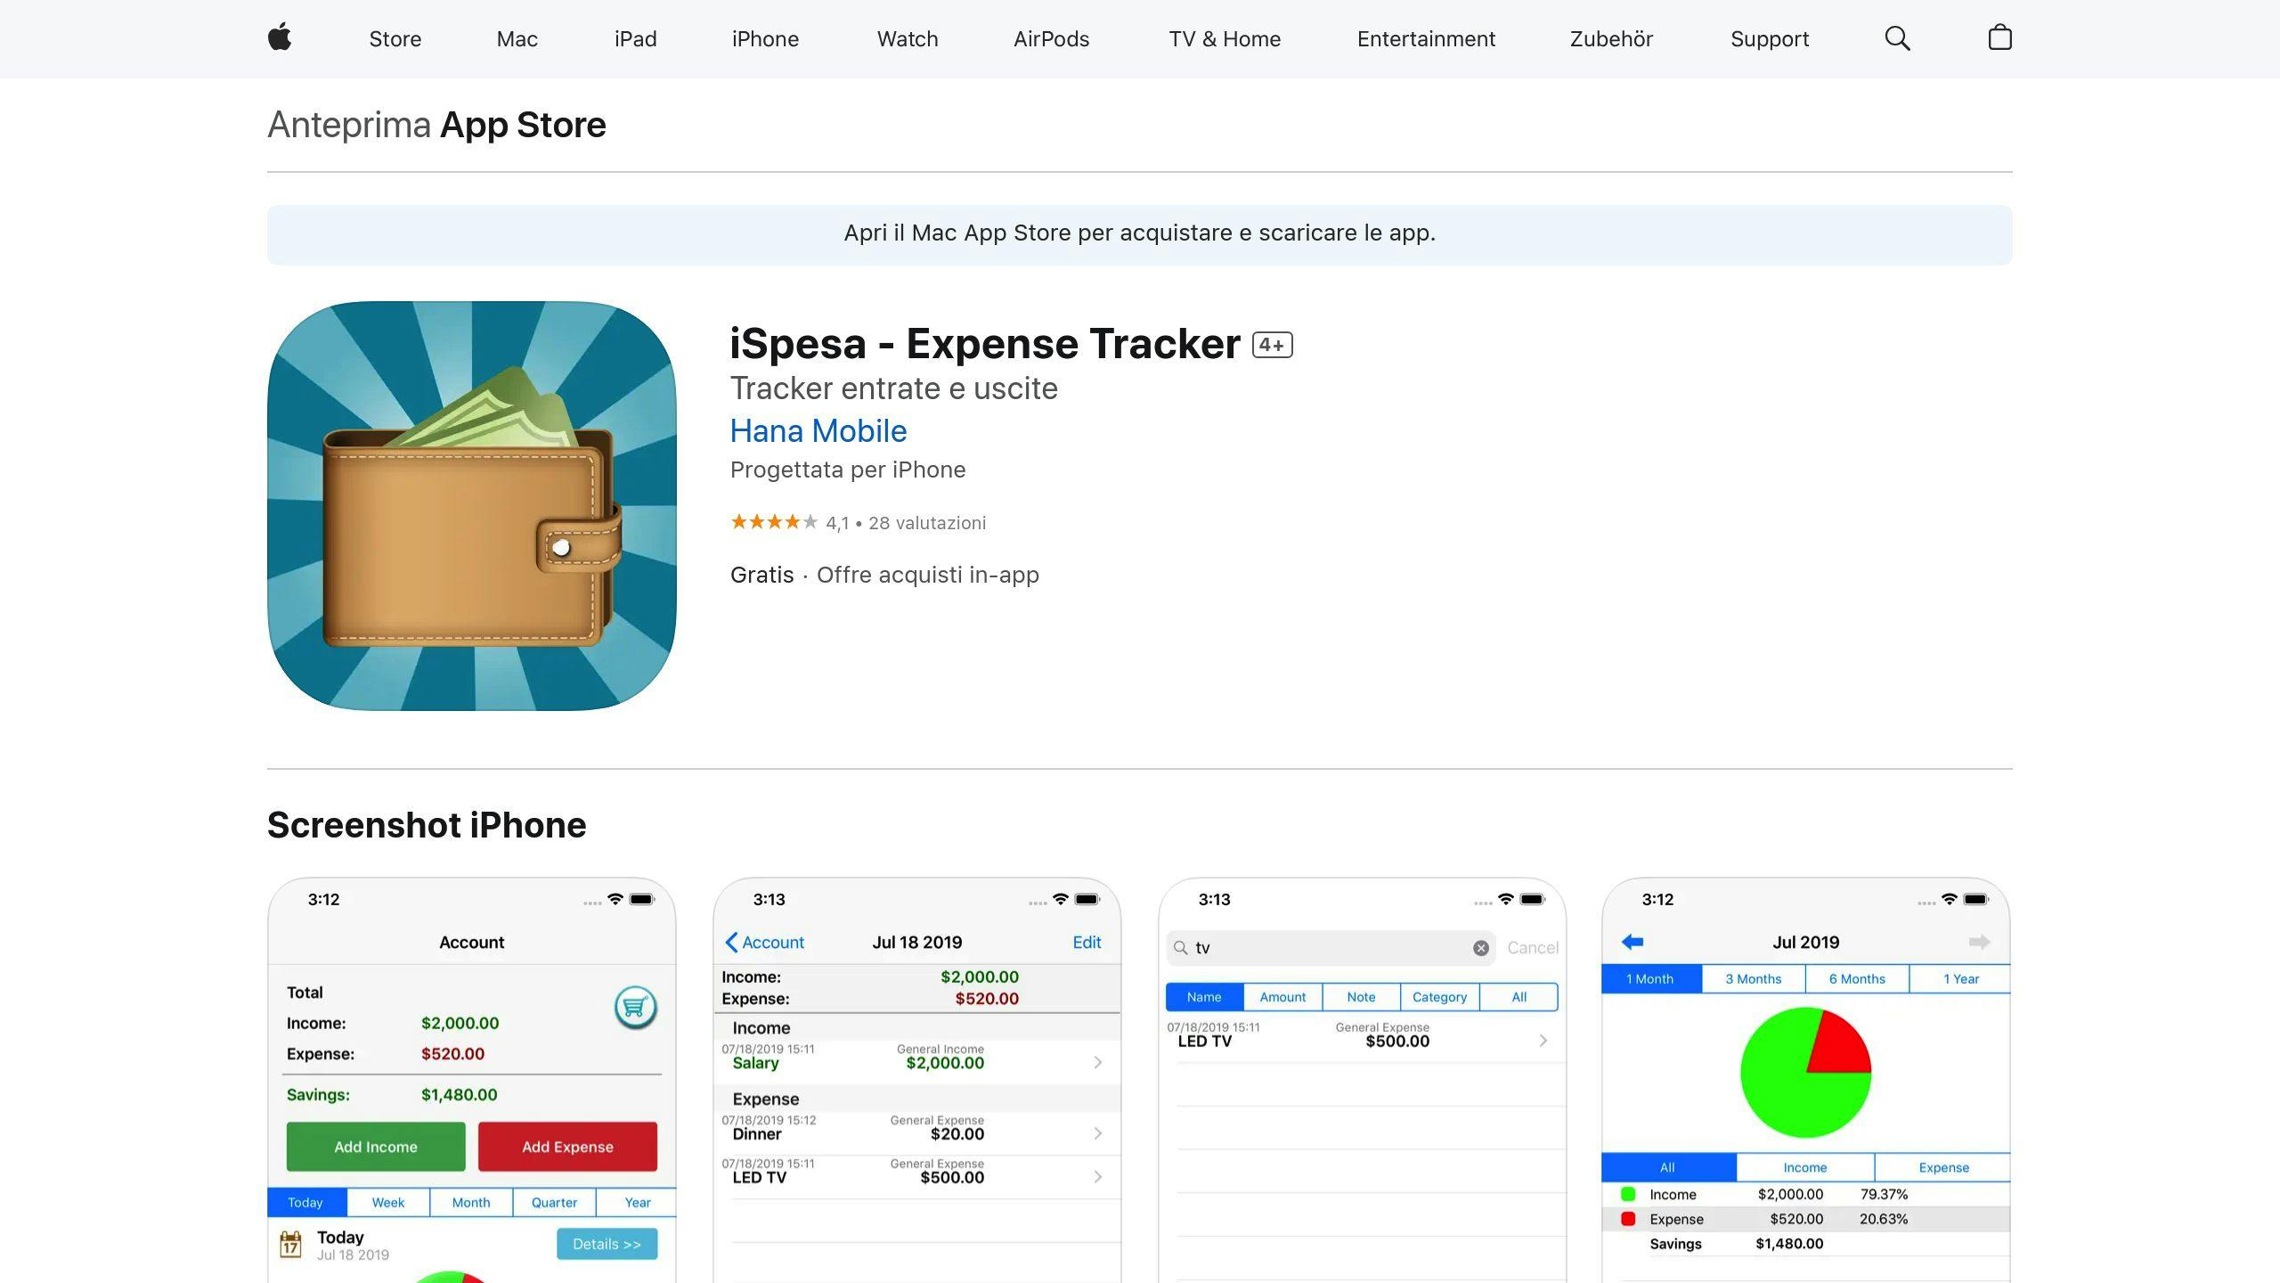Open the LED TV $500.00 row chevron under Expense
The image size is (2280, 1283).
1097,1177
